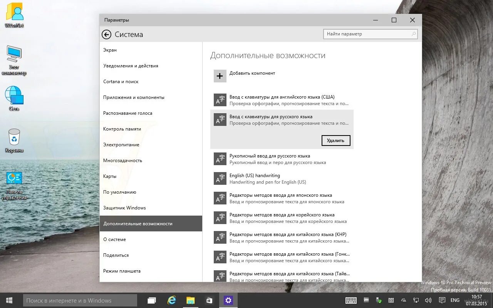The height and width of the screenshot is (308, 493).
Task: Click the Удалить button for Russian keyboard input
Action: click(335, 140)
